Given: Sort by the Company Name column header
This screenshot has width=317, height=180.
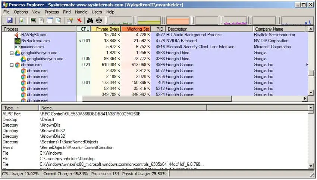Looking at the screenshot, I should pyautogui.click(x=279, y=29).
